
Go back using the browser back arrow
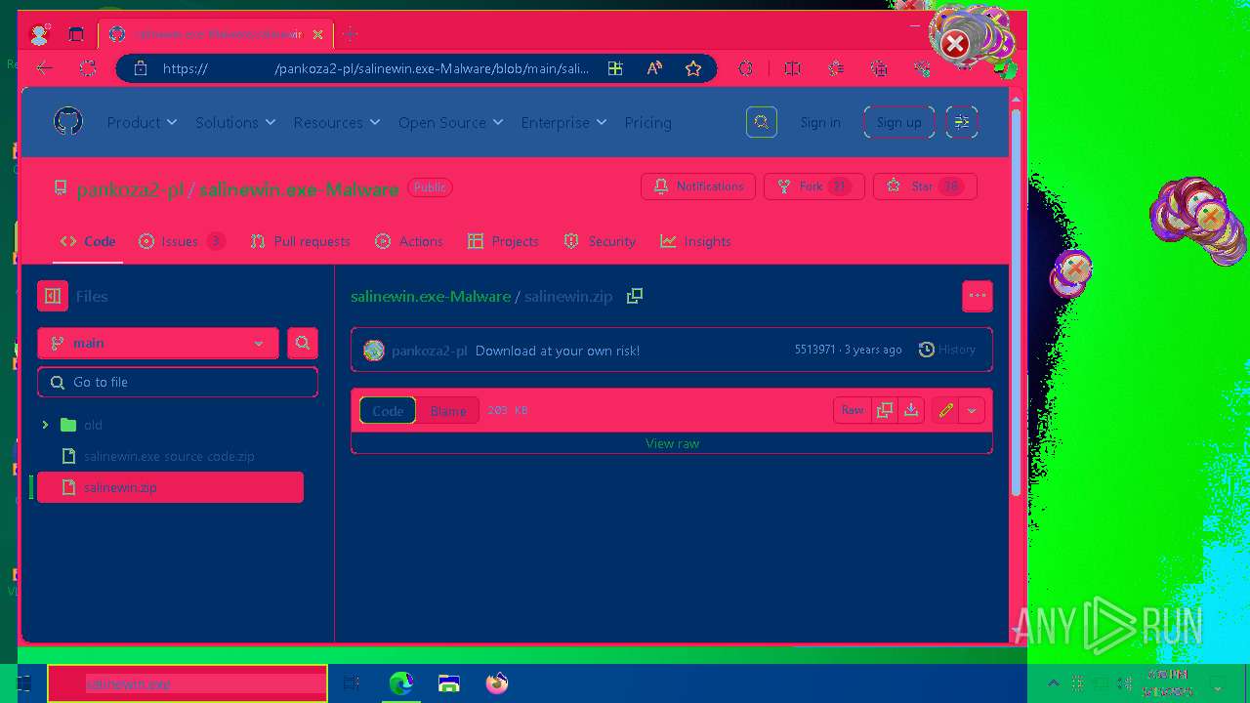click(44, 68)
